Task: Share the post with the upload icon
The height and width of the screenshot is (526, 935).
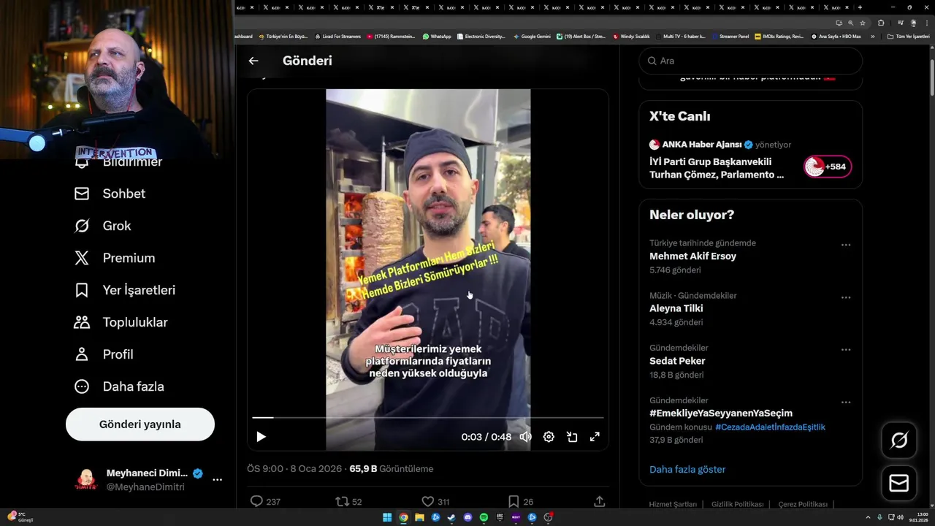Action: pyautogui.click(x=599, y=501)
